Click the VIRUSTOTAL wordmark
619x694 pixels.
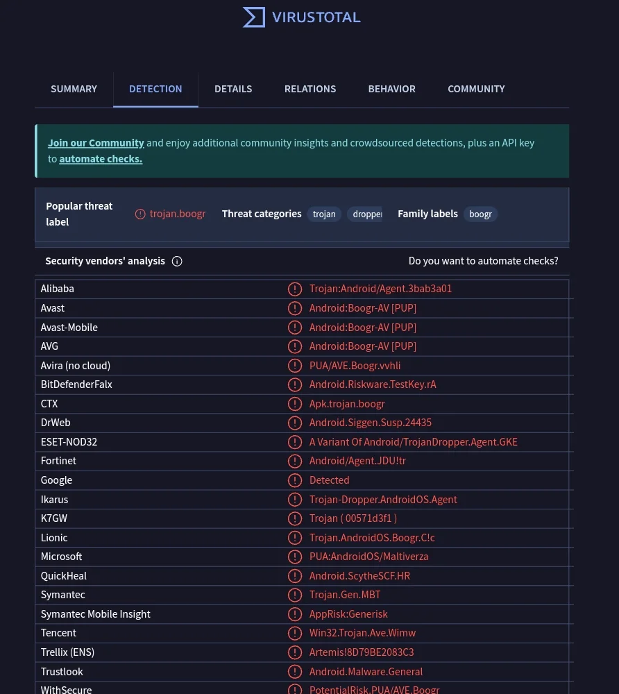316,17
